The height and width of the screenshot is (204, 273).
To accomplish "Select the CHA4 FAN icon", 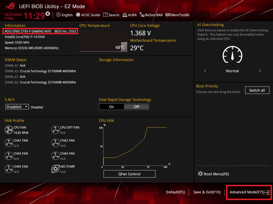I will click(55, 156).
